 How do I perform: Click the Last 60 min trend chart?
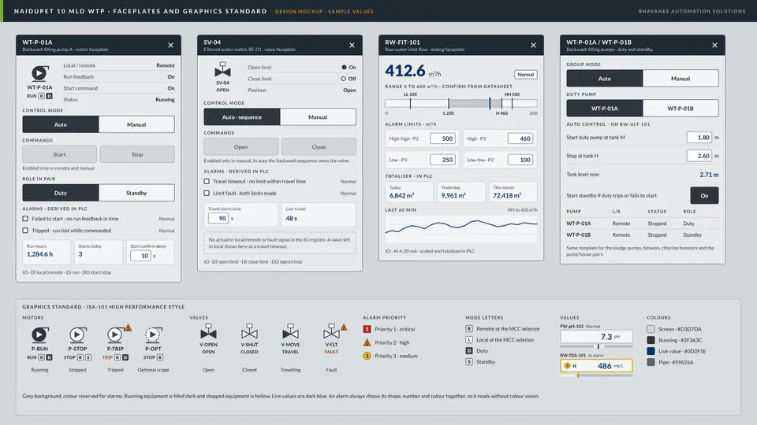tap(461, 228)
